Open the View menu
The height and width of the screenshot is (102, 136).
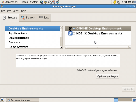click(16, 10)
